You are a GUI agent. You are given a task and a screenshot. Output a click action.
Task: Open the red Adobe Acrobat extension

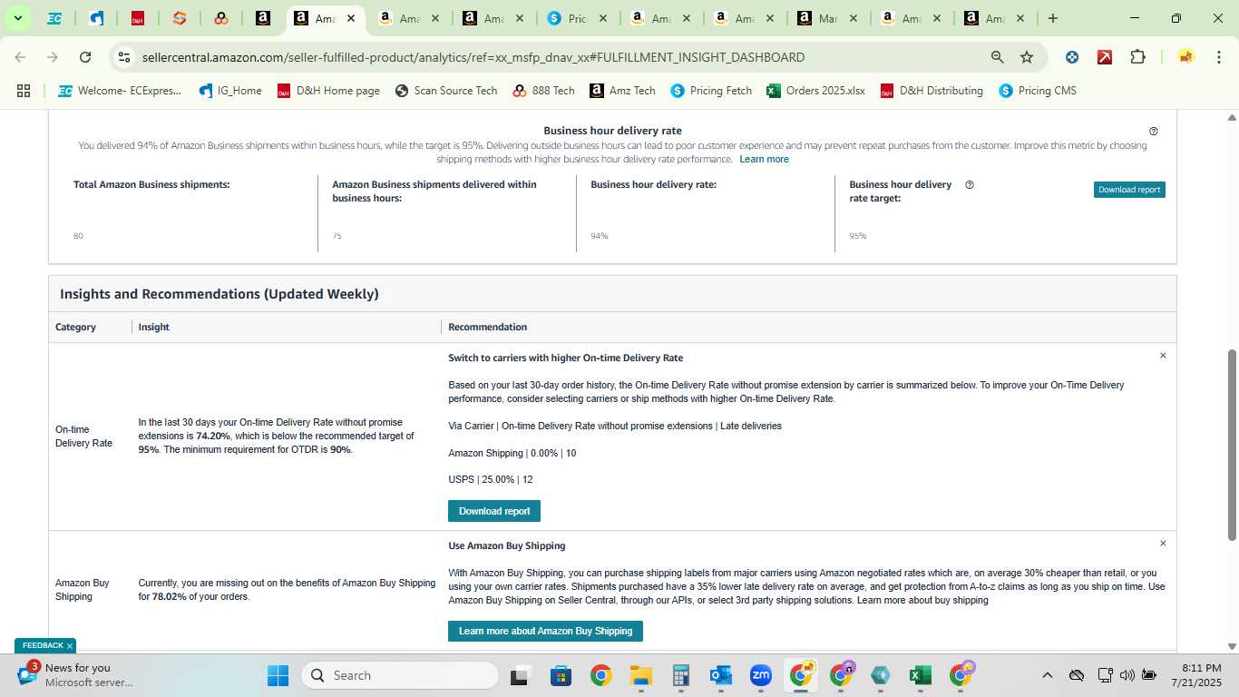tap(1105, 57)
